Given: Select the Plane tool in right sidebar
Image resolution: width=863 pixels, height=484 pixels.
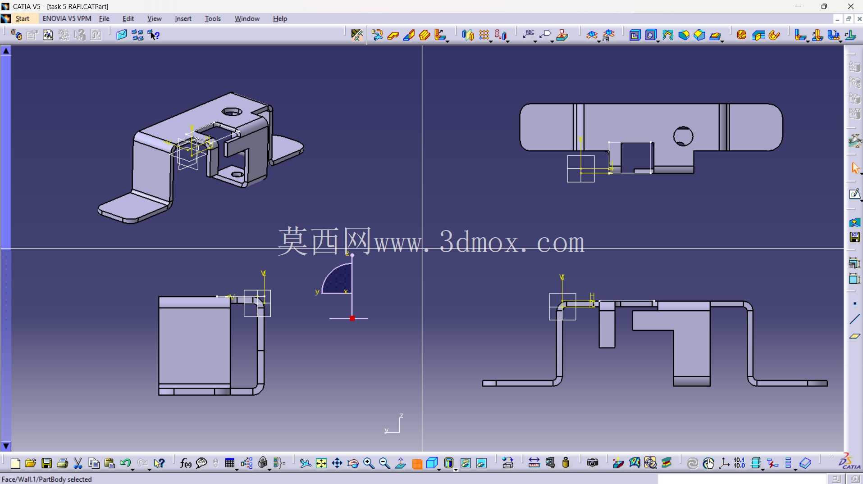Looking at the screenshot, I should [854, 336].
